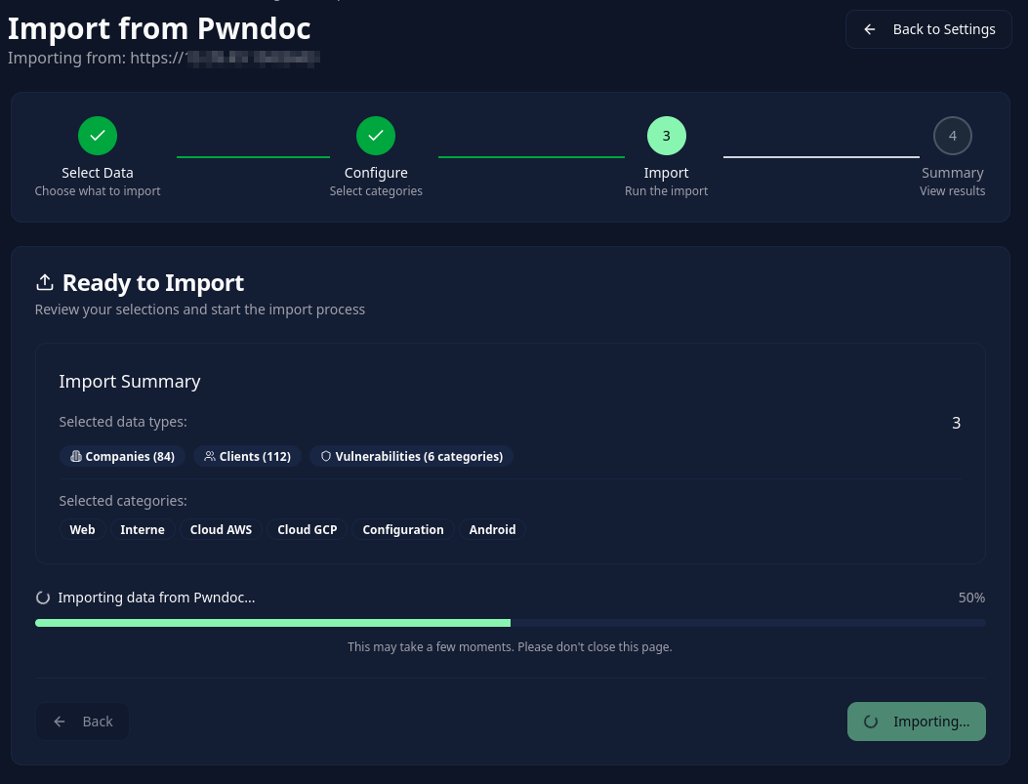Viewport: 1028px width, 784px height.
Task: Click the Back button at bottom left
Action: [82, 722]
